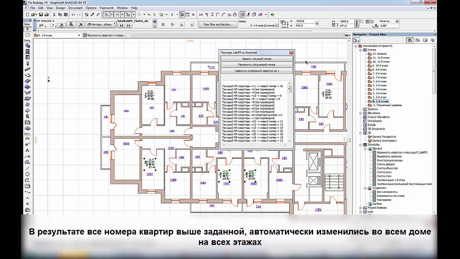Click the h height field showing 1000,0
Screen dimensions: 460x259
click(305, 21)
